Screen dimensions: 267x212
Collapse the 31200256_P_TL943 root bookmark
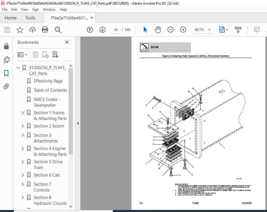click(x=18, y=68)
